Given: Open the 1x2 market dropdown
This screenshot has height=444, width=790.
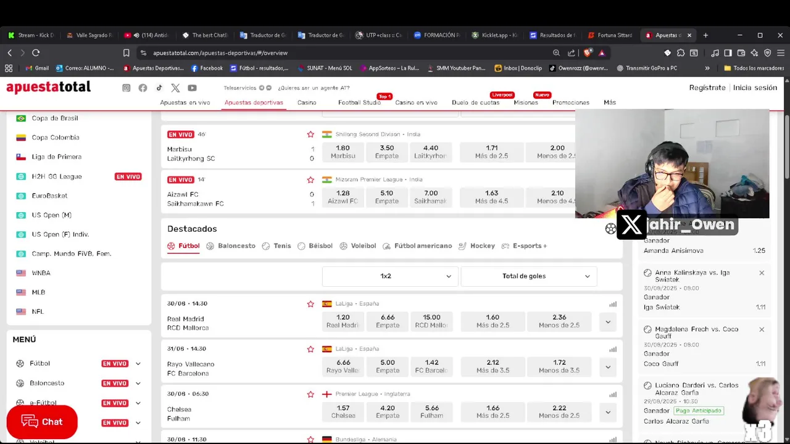Looking at the screenshot, I should [390, 276].
